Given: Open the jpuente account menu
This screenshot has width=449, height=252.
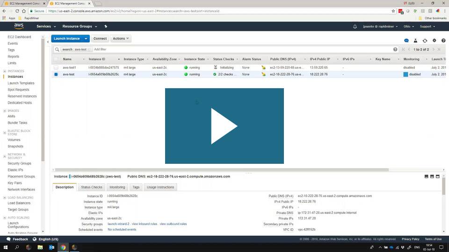Looking at the screenshot, I should coord(380,26).
